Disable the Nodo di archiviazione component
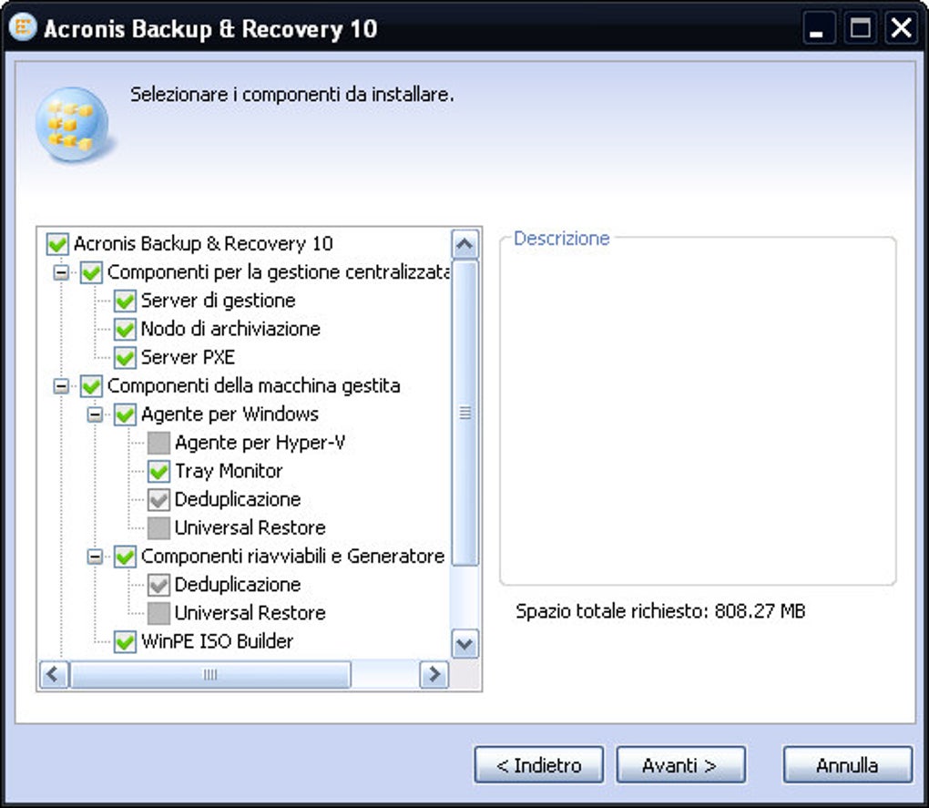 click(x=125, y=329)
